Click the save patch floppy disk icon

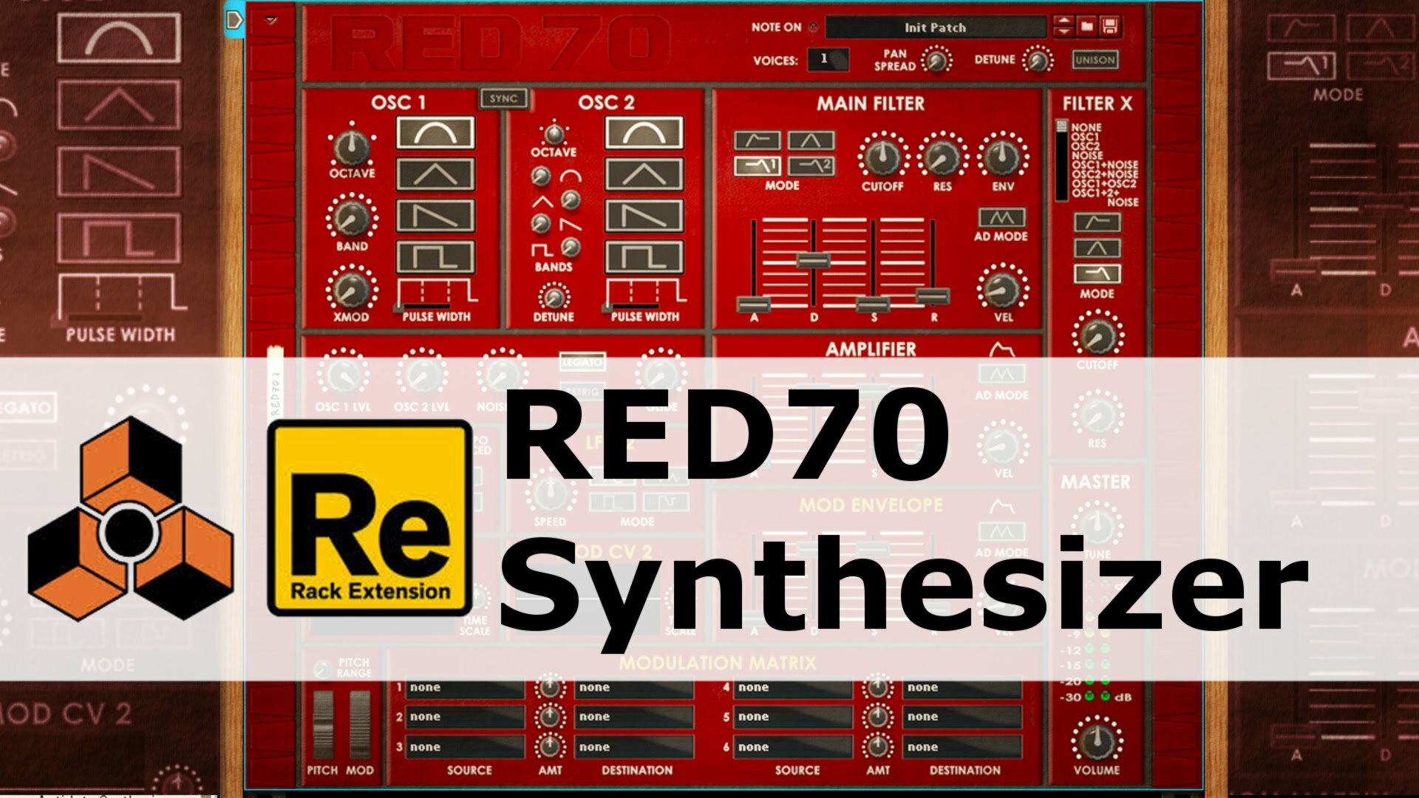point(1109,27)
